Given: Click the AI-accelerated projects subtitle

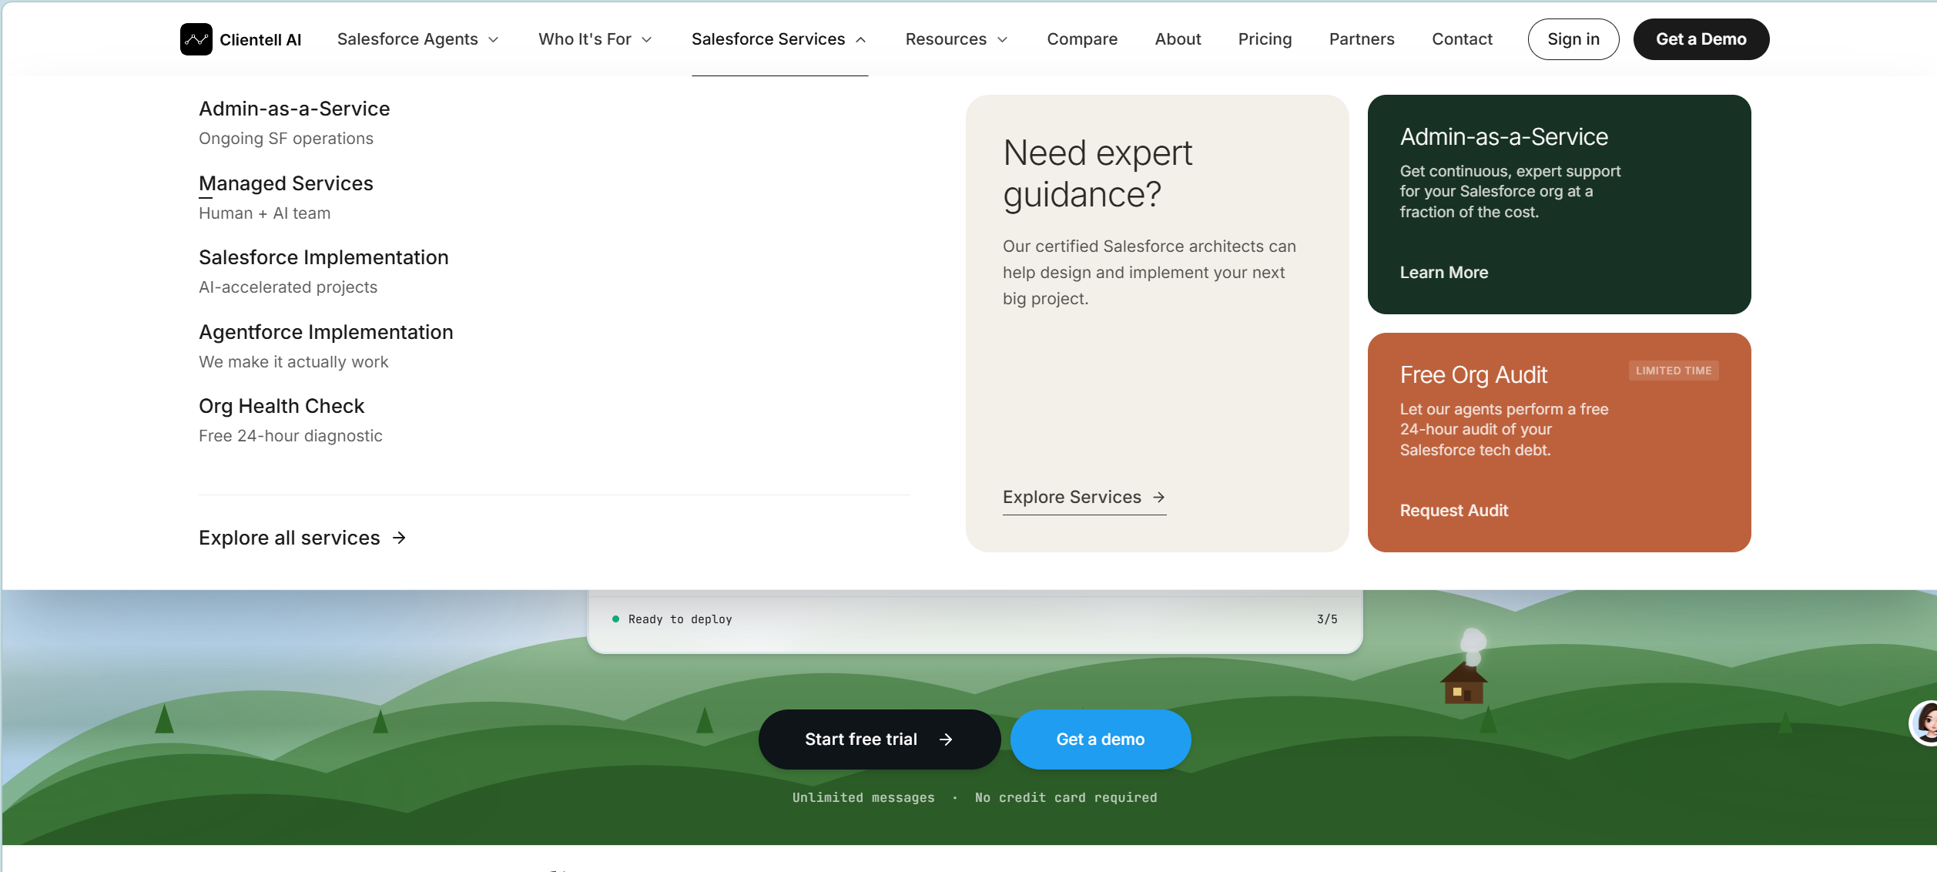Looking at the screenshot, I should pos(288,287).
